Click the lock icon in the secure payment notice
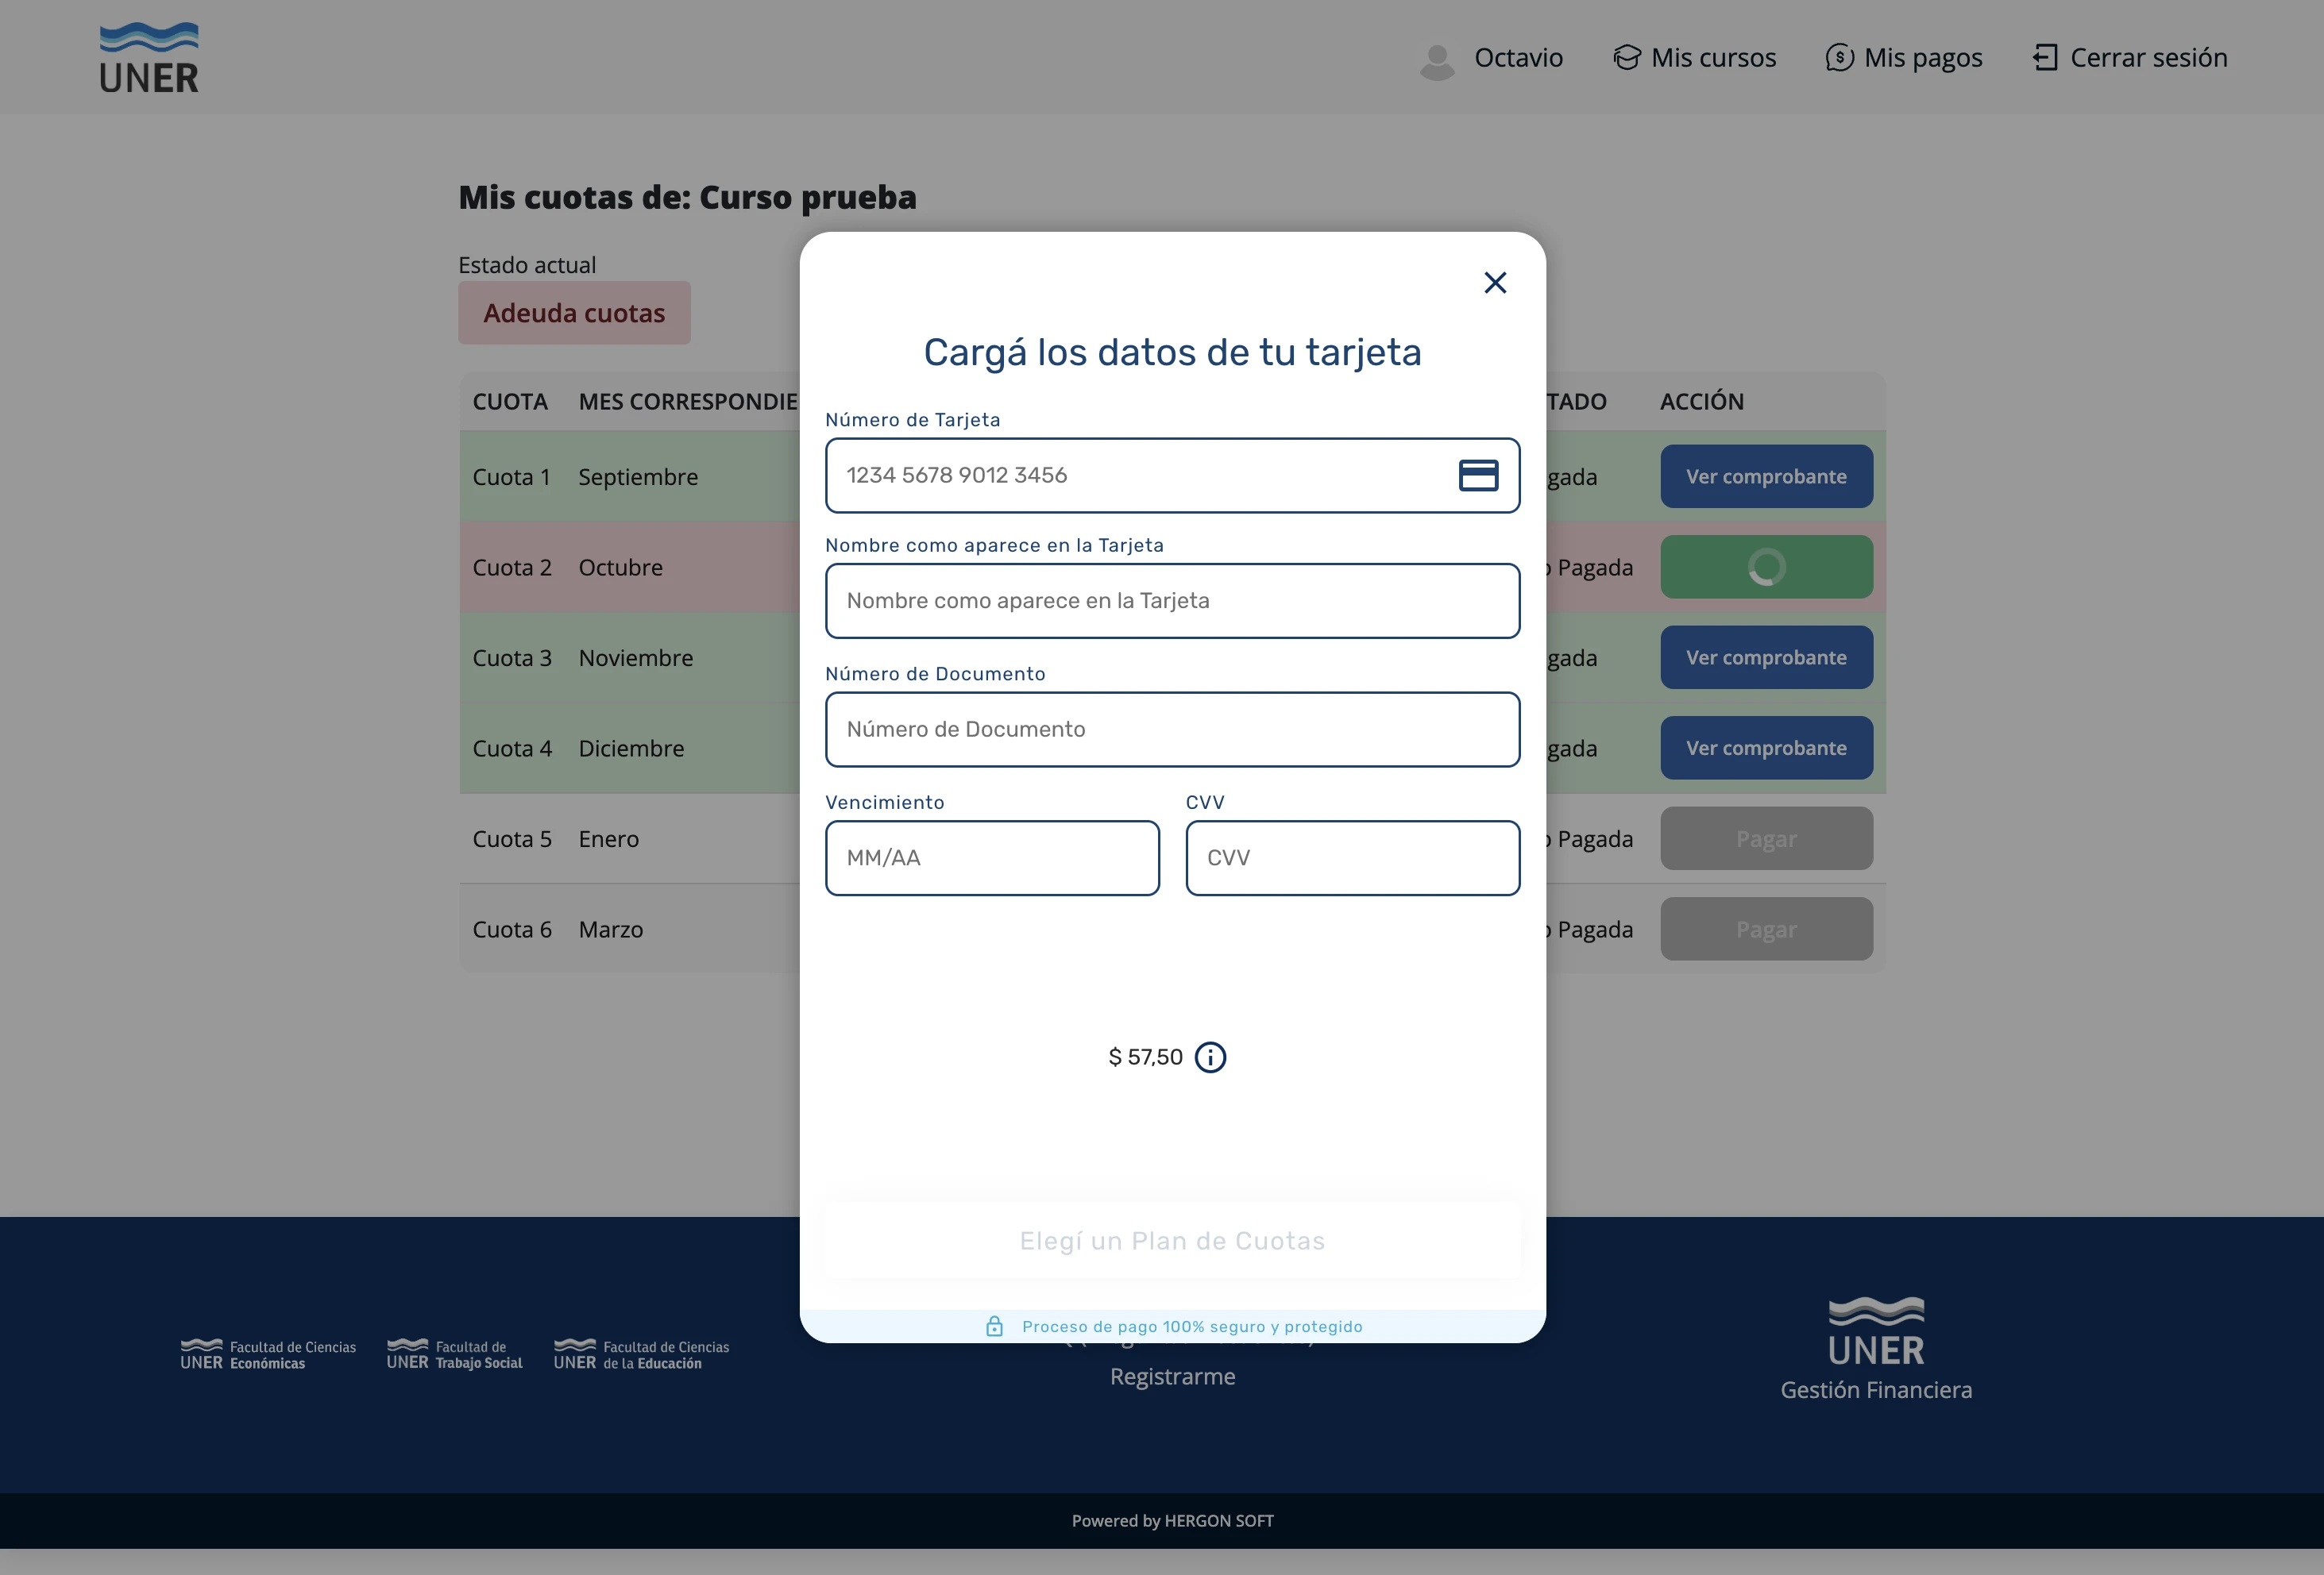 click(x=994, y=1327)
